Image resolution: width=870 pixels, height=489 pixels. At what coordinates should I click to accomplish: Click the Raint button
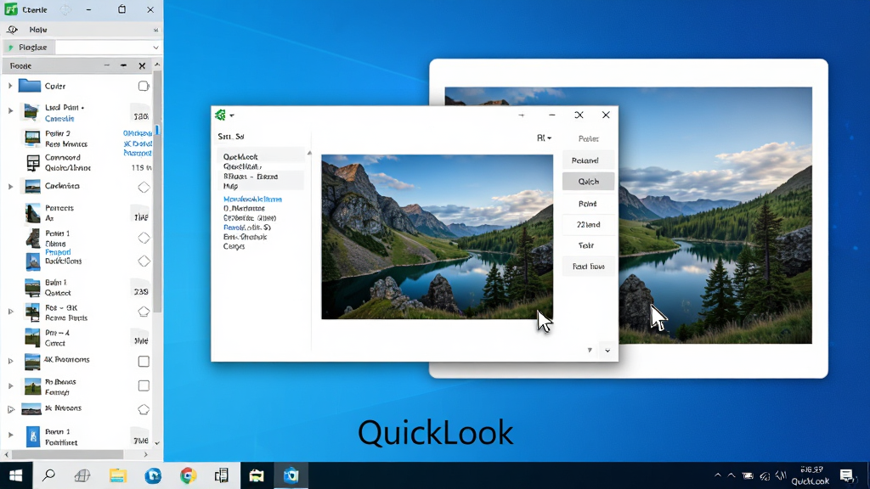click(x=588, y=204)
